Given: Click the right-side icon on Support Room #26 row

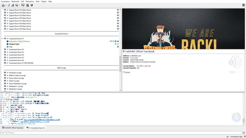Looking at the screenshot, I should tap(118, 18).
